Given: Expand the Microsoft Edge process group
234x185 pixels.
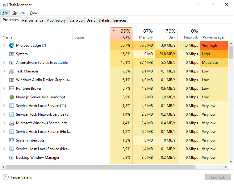Looking at the screenshot, I should tap(4, 45).
